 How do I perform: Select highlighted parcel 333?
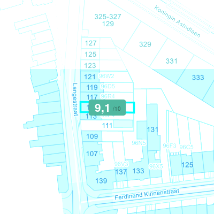198,78
